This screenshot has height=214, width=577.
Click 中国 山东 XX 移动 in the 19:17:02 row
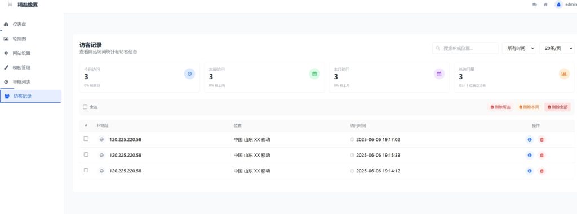pyautogui.click(x=252, y=139)
